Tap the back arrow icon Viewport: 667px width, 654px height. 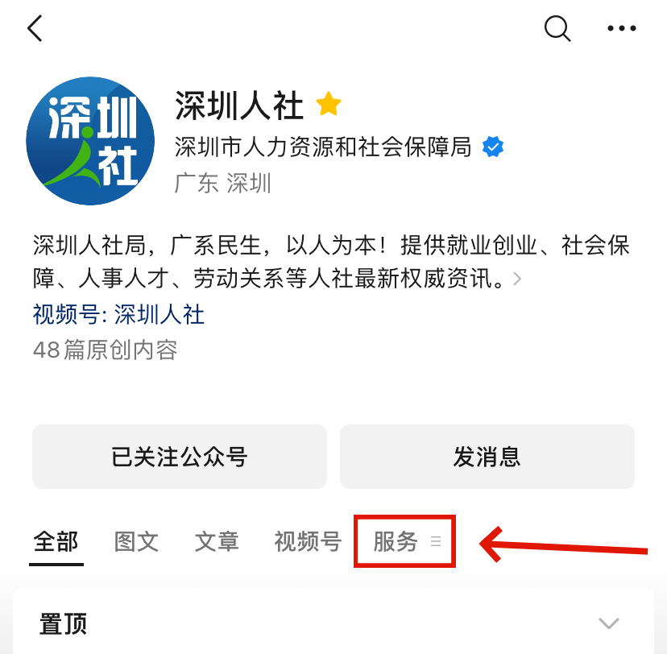tap(35, 28)
